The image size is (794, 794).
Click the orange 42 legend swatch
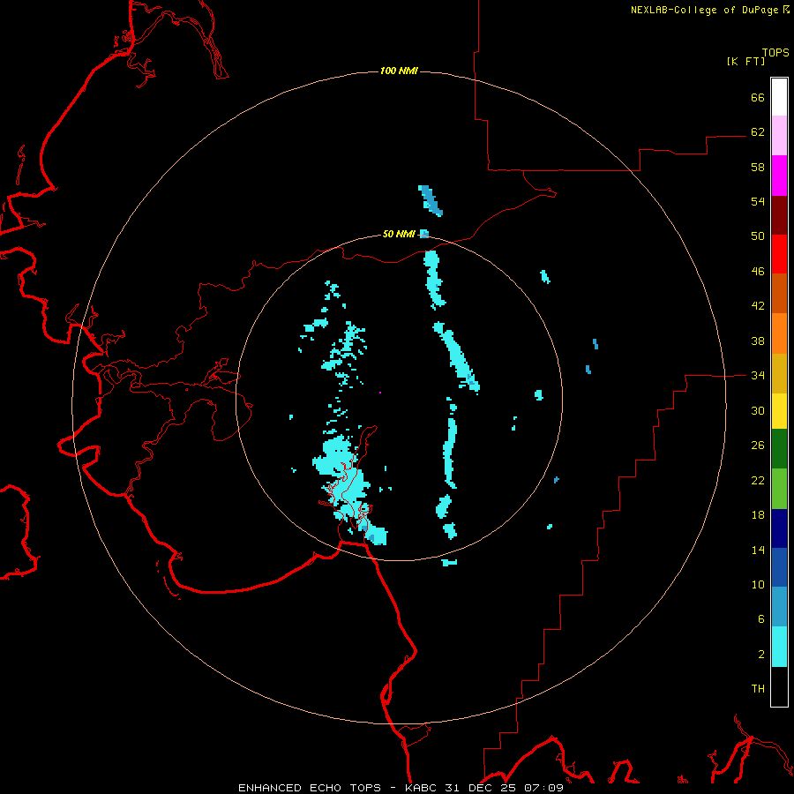[779, 333]
